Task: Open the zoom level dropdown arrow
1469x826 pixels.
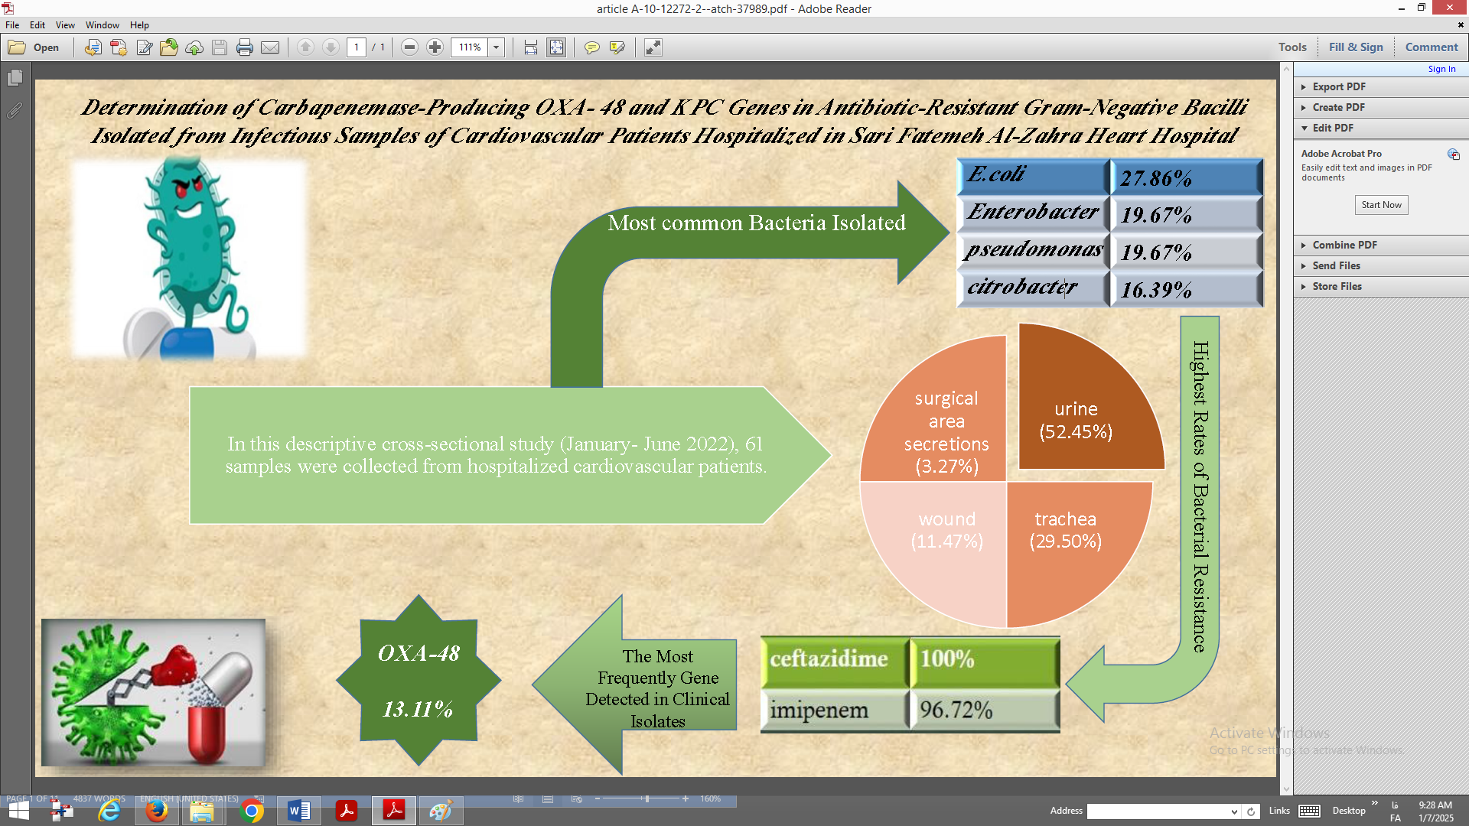Action: click(x=496, y=47)
